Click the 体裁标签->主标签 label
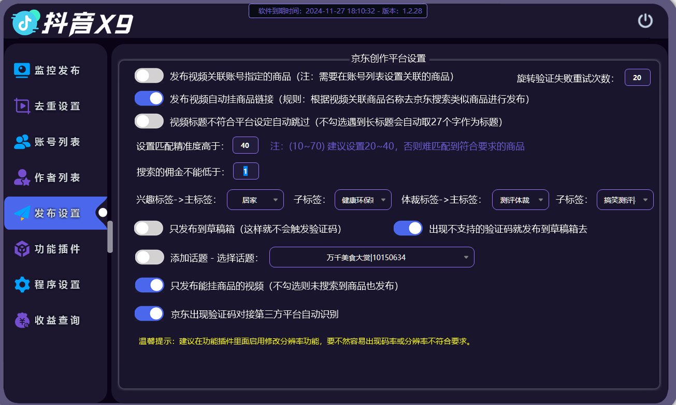Image resolution: width=676 pixels, height=405 pixels. tap(442, 200)
